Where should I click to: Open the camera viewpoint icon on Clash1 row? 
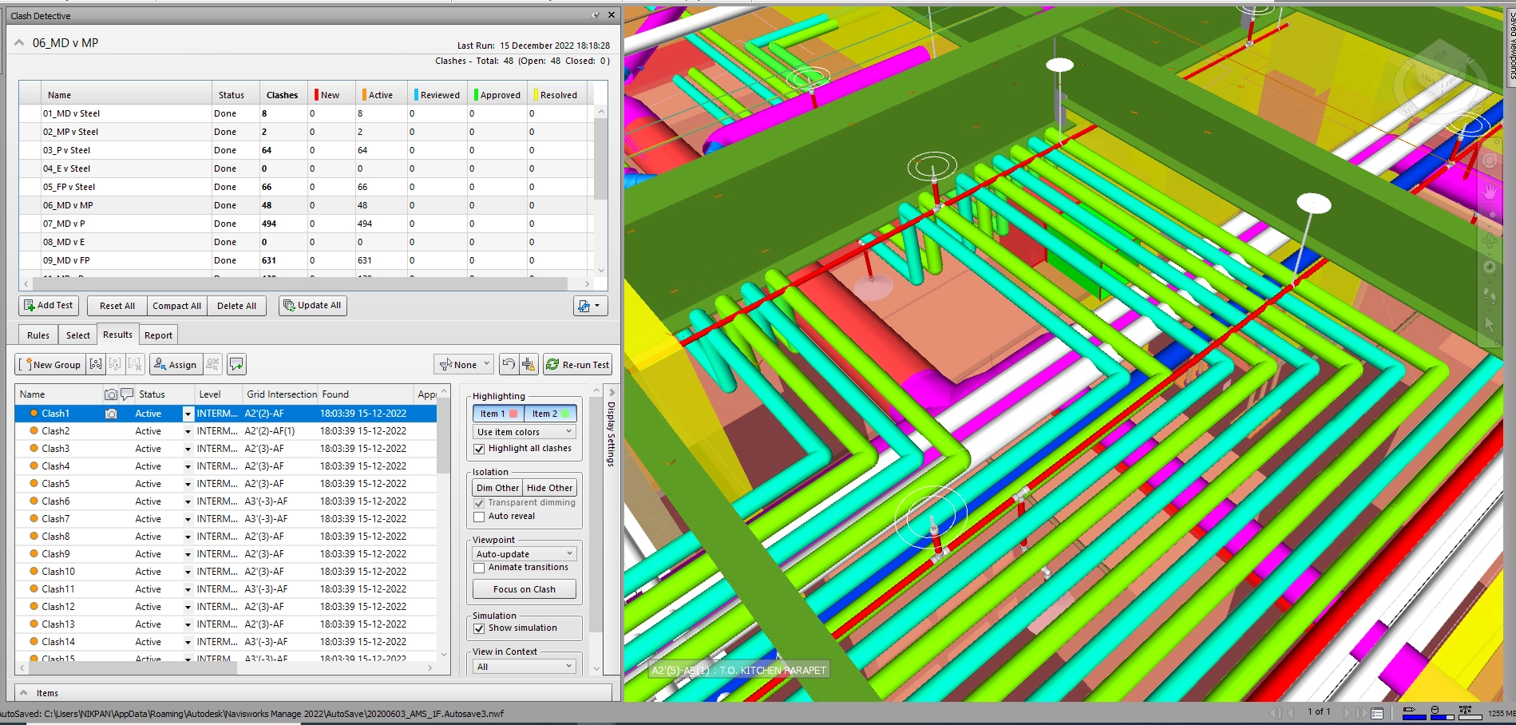click(111, 414)
